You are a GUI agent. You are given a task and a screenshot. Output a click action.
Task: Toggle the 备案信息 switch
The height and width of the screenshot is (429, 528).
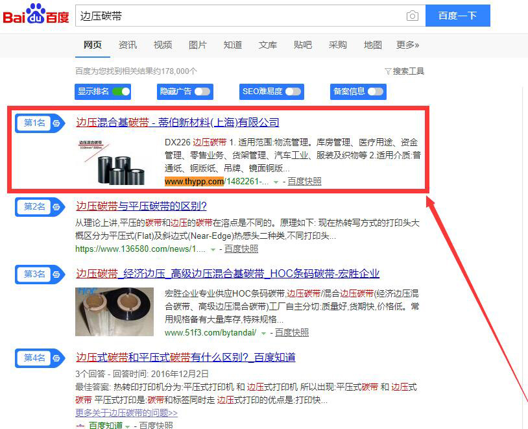[x=376, y=92]
